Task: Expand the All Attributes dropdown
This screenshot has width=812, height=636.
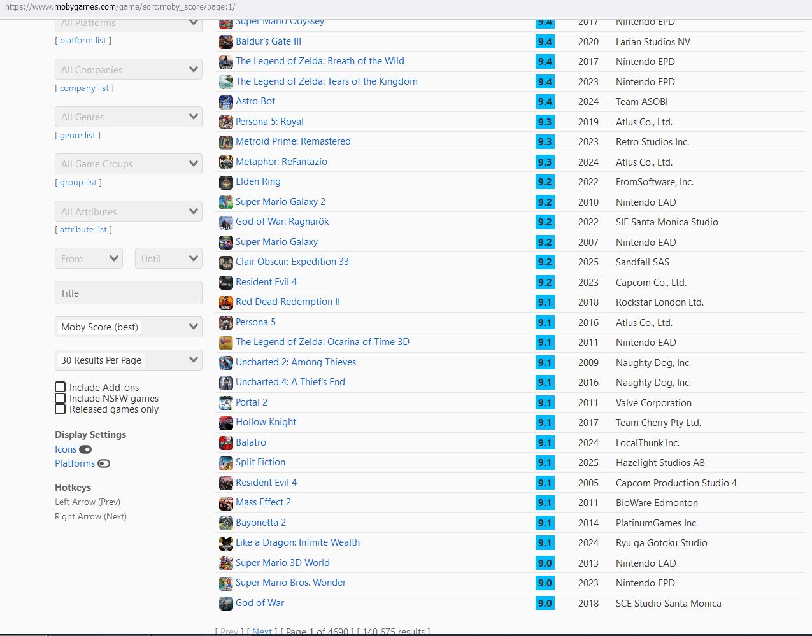Action: pos(129,211)
